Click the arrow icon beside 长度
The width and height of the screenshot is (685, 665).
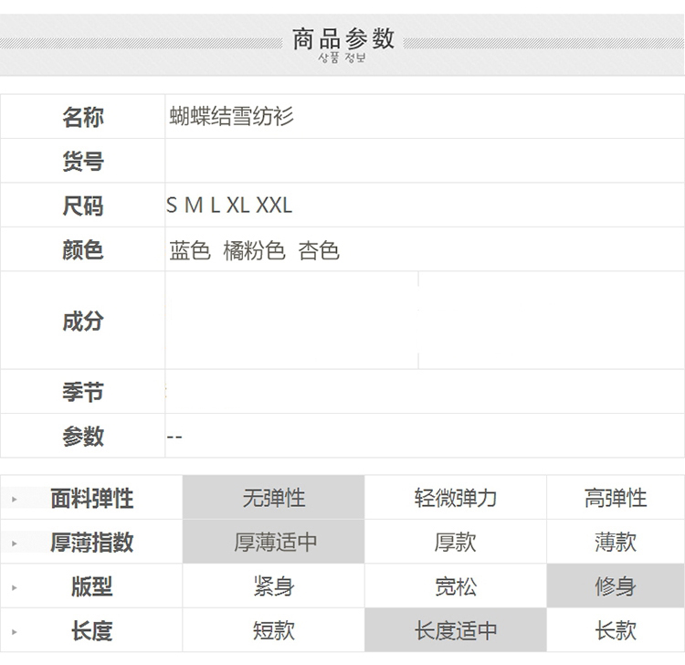point(15,630)
